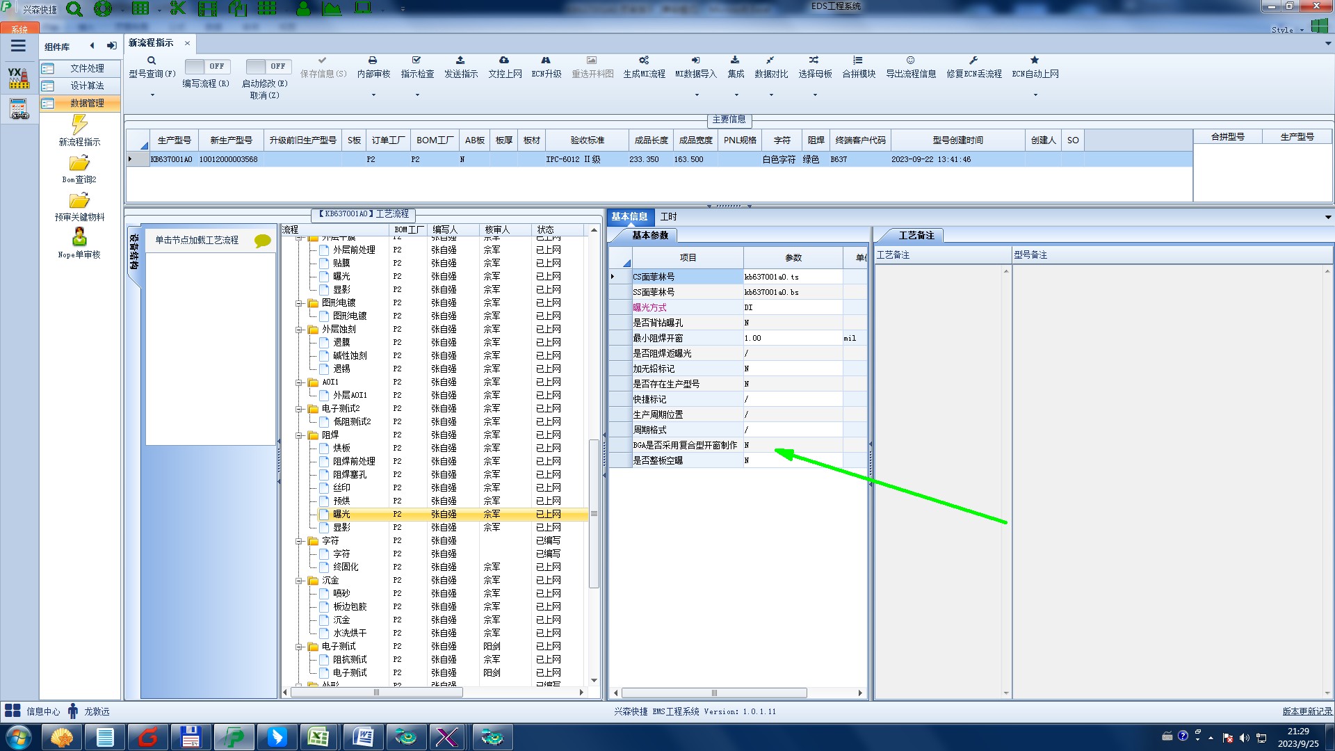
Task: Select 曝光 node under 阻焊
Action: click(341, 515)
